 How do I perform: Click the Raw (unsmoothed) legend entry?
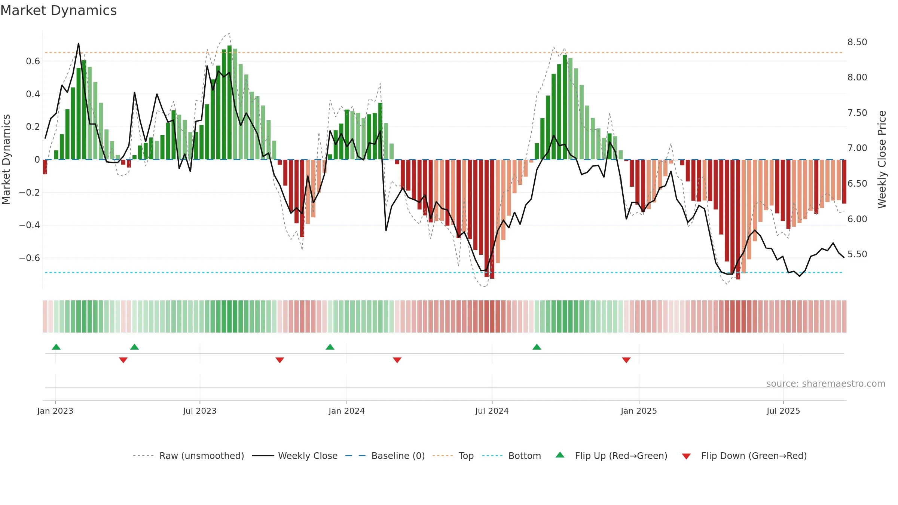[188, 456]
